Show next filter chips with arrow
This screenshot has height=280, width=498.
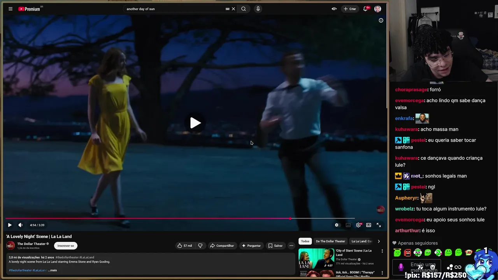379,241
